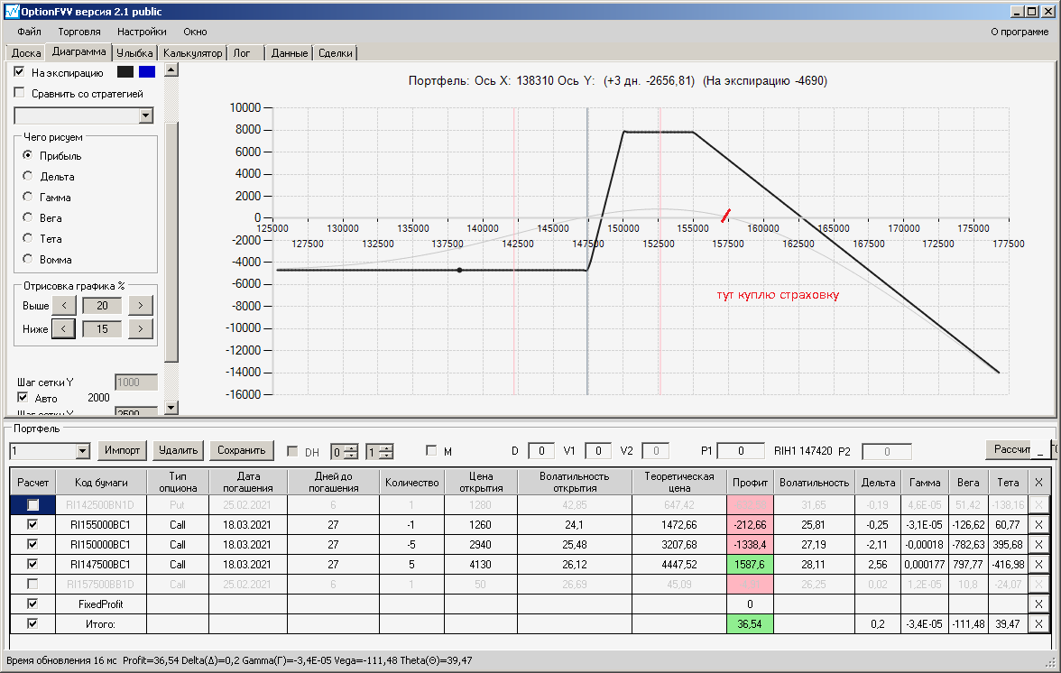Increase the Ниже percentage with right arrow
The image size is (1061, 673).
[140, 328]
